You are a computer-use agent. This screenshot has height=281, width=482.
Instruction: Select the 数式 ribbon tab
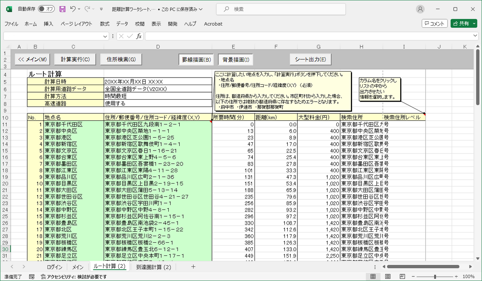105,24
